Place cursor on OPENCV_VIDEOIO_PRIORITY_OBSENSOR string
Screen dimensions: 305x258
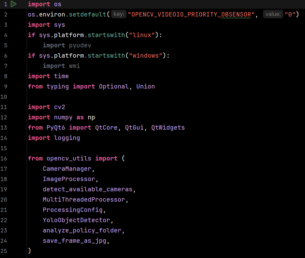tap(191, 14)
